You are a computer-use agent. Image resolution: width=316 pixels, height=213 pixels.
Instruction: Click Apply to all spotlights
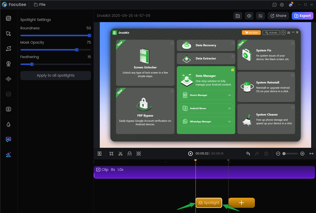[x=55, y=76]
